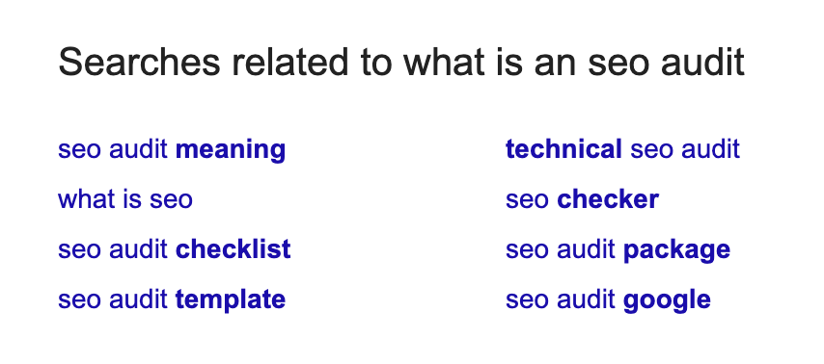Follow the "what is seo" suggestion link
Image resolution: width=824 pixels, height=364 pixels.
click(125, 199)
